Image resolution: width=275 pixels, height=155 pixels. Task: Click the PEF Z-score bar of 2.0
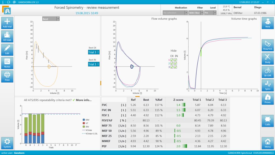[184, 146]
